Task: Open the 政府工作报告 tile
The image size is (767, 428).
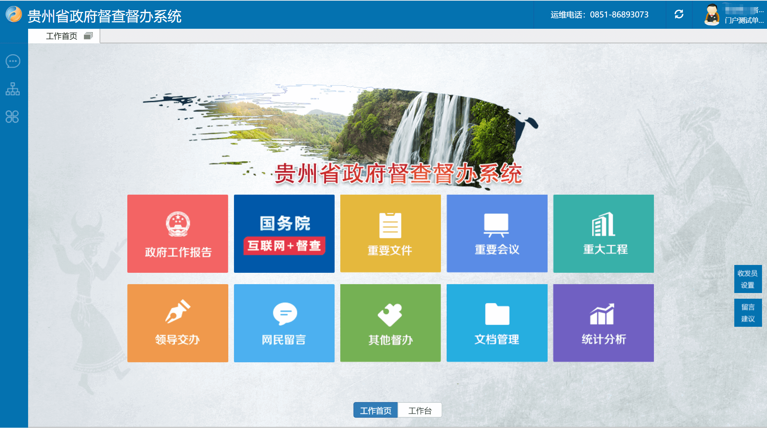Action: (x=177, y=234)
